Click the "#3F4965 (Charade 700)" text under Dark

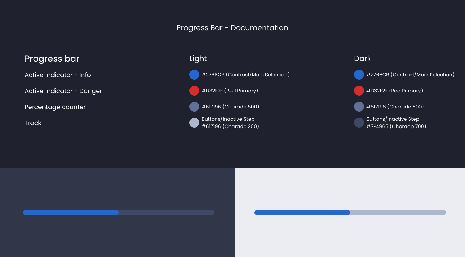396,126
